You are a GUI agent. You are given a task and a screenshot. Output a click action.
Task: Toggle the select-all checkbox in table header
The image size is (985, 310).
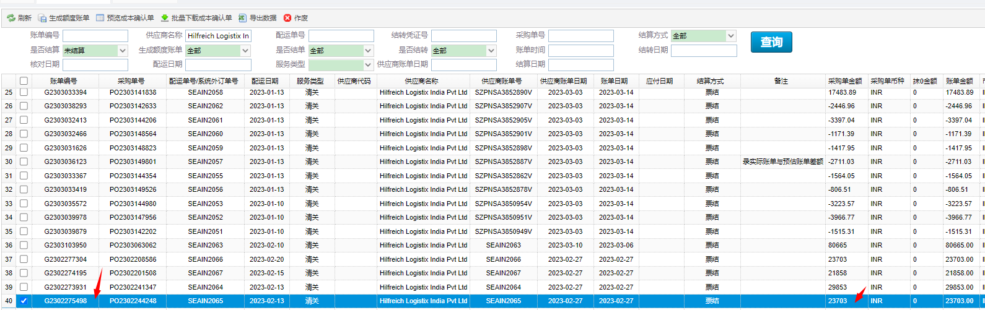click(x=24, y=81)
